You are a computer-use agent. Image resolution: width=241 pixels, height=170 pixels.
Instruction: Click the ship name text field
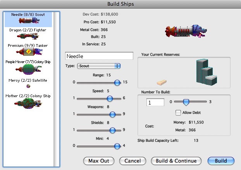tap(99, 56)
